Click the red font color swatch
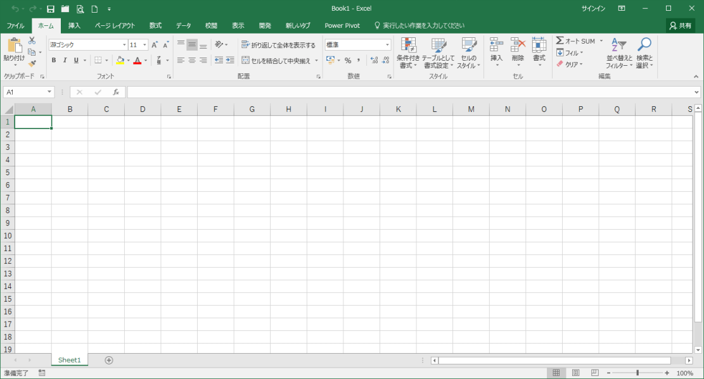704x379 pixels. point(138,63)
